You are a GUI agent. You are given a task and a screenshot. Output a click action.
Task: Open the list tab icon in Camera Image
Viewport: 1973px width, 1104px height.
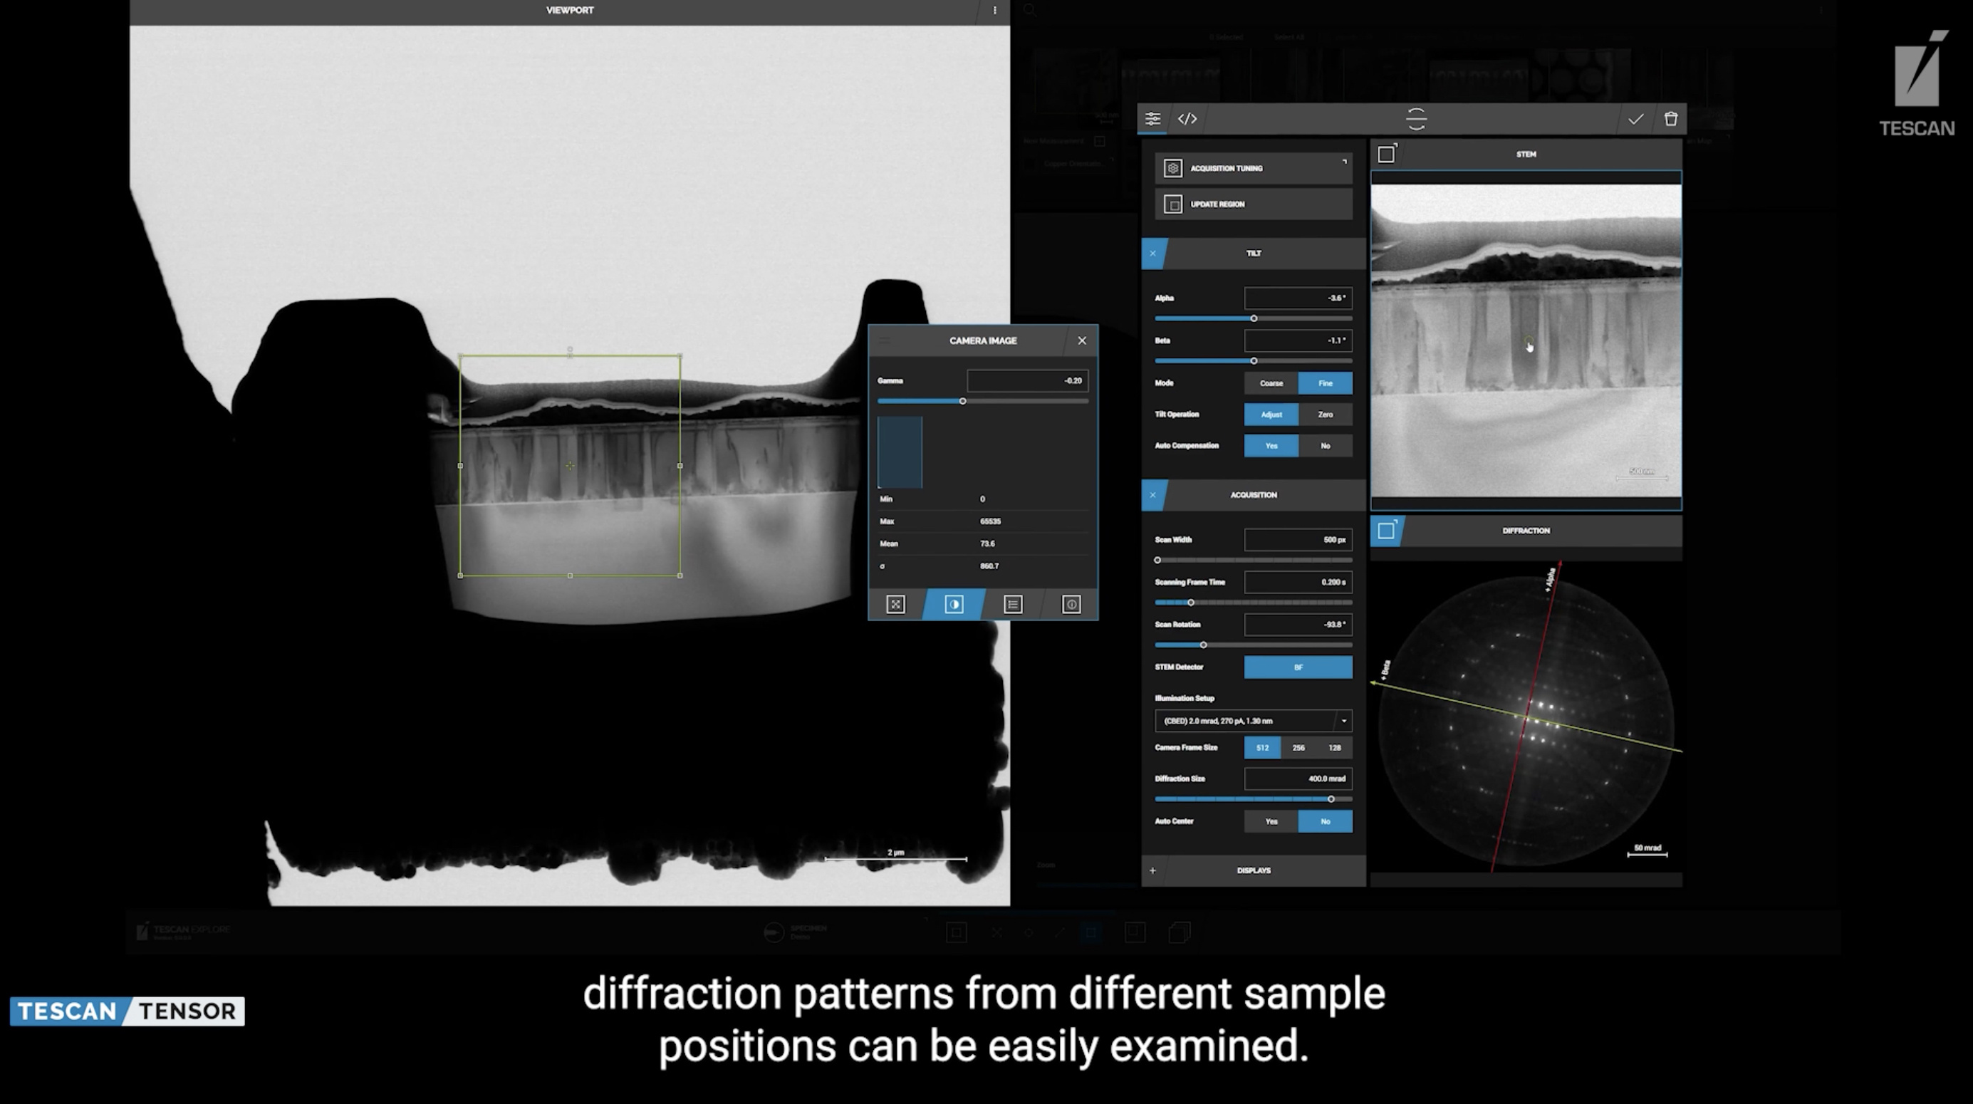(x=1013, y=605)
